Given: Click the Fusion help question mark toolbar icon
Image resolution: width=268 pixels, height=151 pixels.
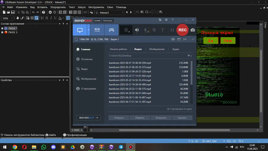Looking at the screenshot, I should [43, 12].
